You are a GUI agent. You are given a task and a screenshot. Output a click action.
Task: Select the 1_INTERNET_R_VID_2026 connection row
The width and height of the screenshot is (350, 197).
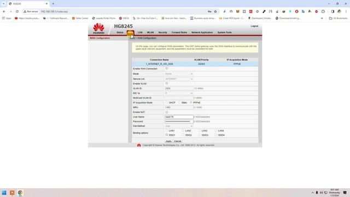click(195, 64)
